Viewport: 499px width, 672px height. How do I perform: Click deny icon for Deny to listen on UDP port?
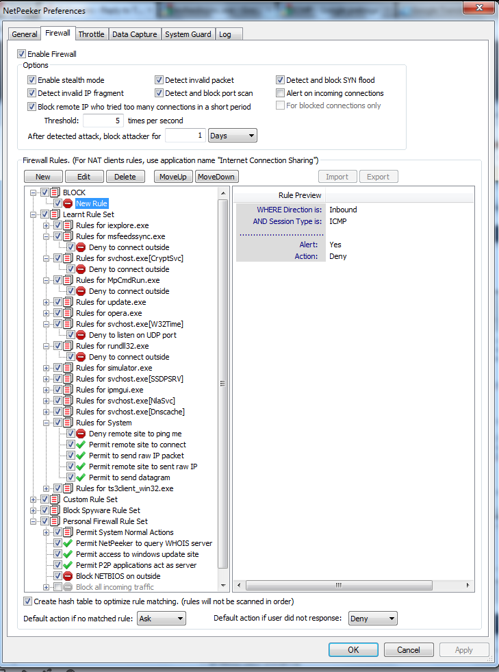pos(81,335)
